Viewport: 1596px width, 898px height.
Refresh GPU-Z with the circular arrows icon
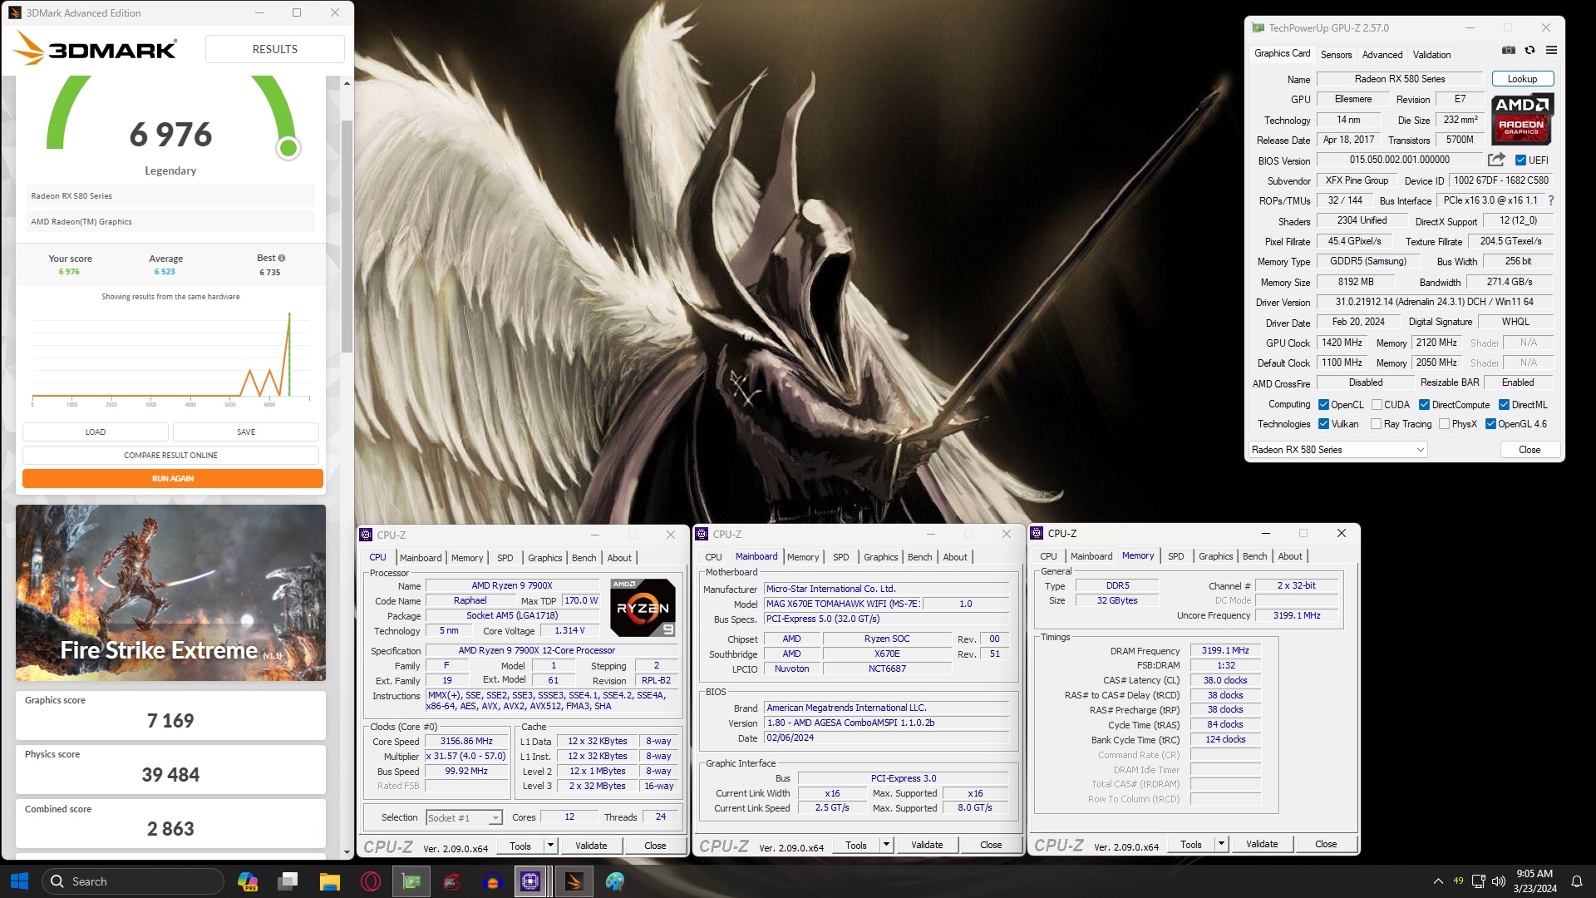[1529, 50]
